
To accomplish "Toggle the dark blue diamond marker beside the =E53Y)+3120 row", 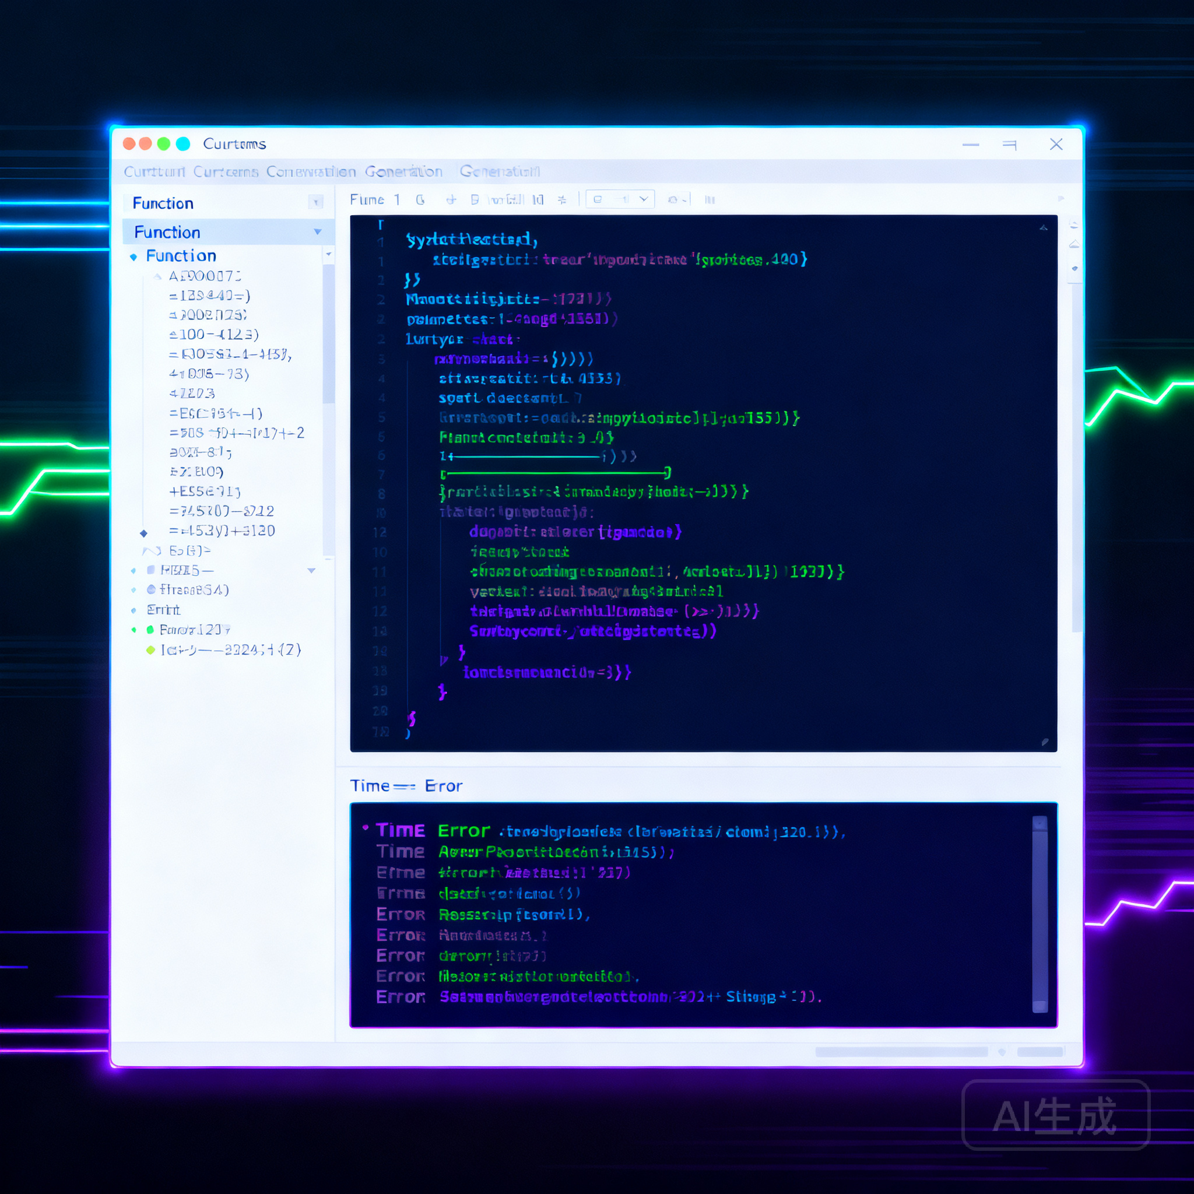I will 143,533.
